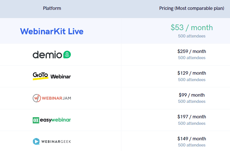
Task: Click the WebinarJam circular W icon
Action: pyautogui.click(x=37, y=98)
